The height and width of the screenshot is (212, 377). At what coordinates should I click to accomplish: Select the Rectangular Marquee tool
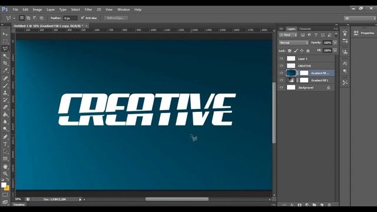pos(5,41)
